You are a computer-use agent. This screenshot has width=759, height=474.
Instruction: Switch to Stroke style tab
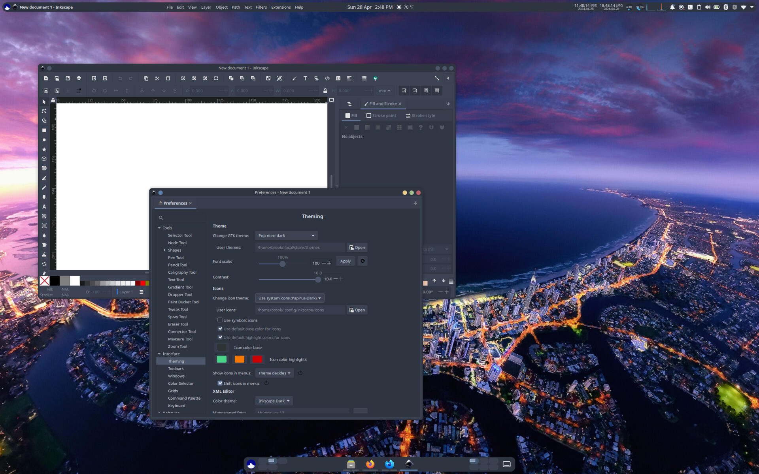pyautogui.click(x=420, y=115)
